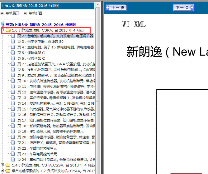Open 页 19 : 多功能显示器
This screenshot has width=208, height=174.
[x=50, y=132]
